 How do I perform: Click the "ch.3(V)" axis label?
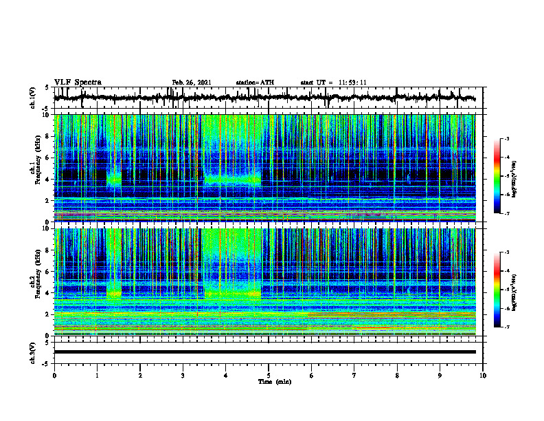pos(33,353)
